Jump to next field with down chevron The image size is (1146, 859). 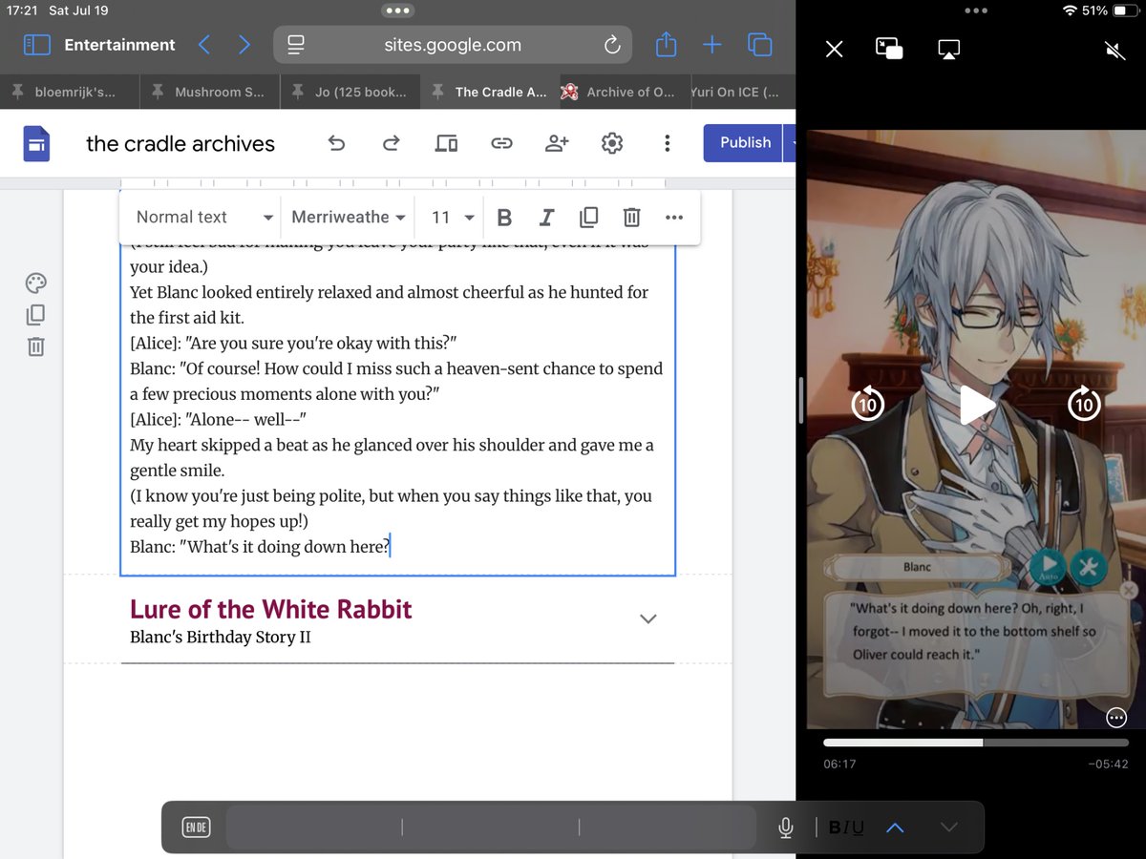point(948,828)
